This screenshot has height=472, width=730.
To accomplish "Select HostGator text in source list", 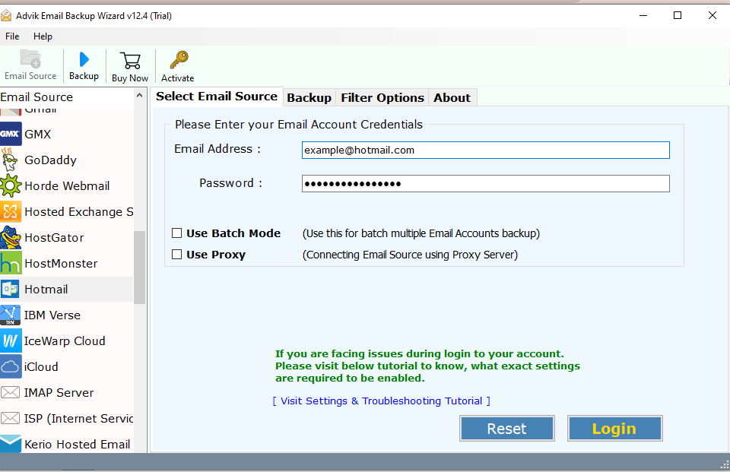I will pyautogui.click(x=54, y=237).
